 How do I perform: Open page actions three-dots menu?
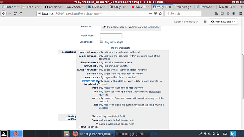point(150,13)
